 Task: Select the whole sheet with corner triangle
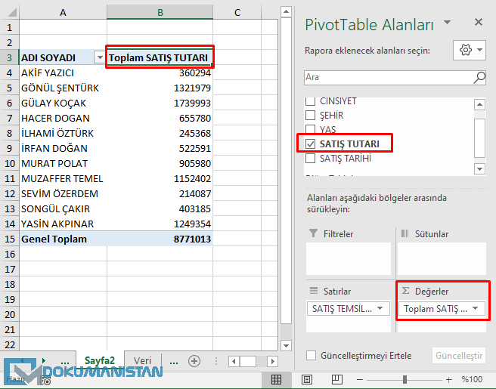pos(12,13)
